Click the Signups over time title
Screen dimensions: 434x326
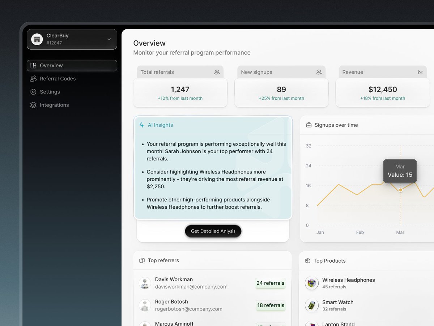[x=336, y=125]
